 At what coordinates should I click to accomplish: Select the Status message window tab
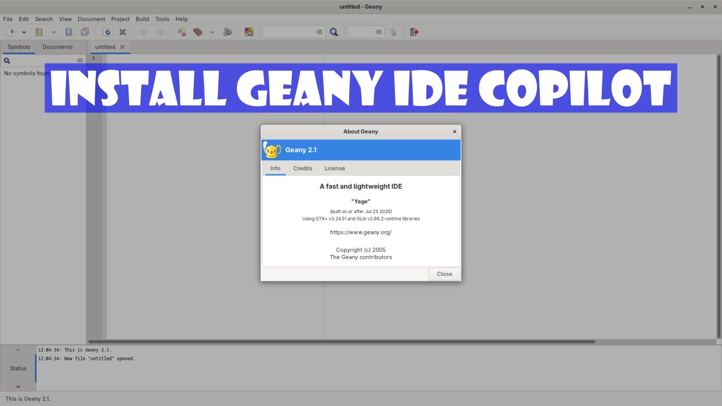pyautogui.click(x=18, y=368)
